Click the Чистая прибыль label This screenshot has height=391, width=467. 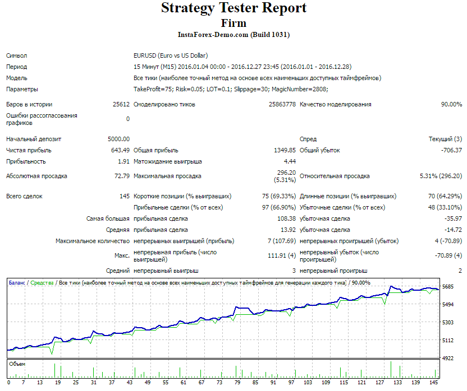29,151
